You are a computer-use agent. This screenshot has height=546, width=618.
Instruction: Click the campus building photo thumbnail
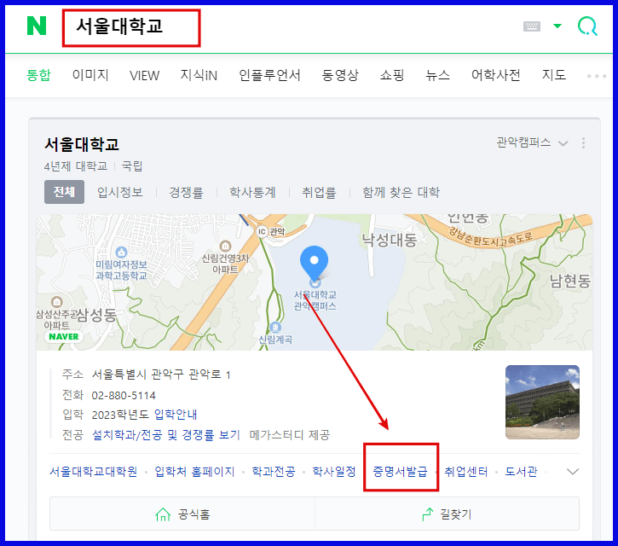pyautogui.click(x=542, y=402)
